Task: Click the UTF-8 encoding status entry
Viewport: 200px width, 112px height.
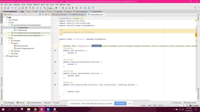Action: (x=161, y=105)
